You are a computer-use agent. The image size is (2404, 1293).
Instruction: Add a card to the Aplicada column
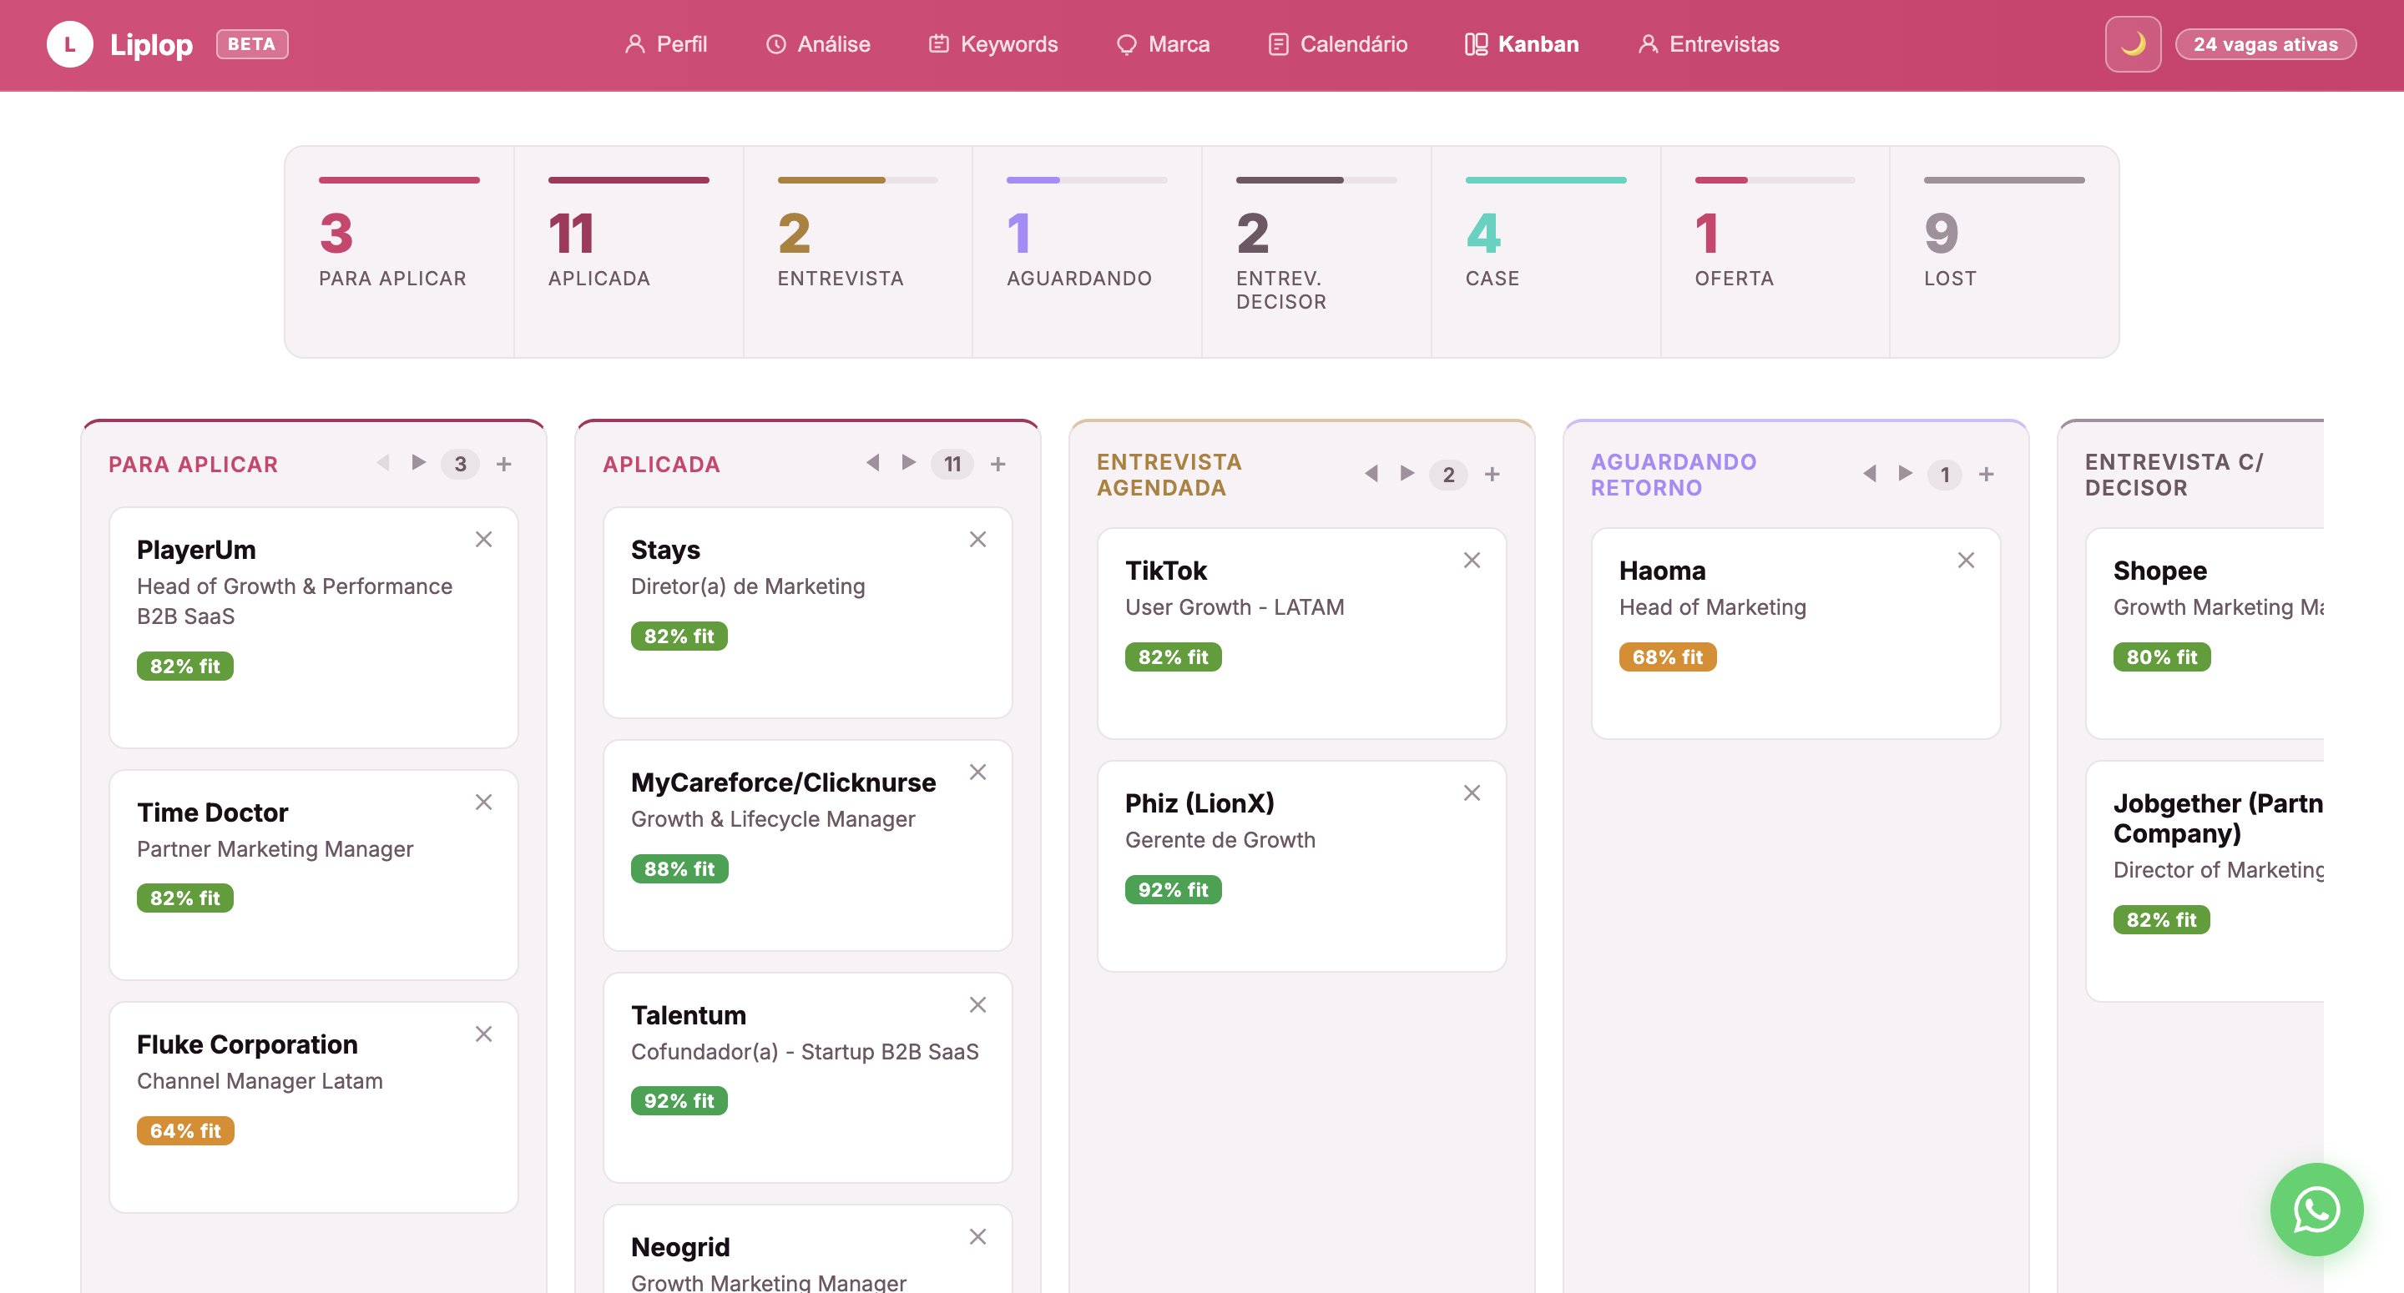point(997,464)
